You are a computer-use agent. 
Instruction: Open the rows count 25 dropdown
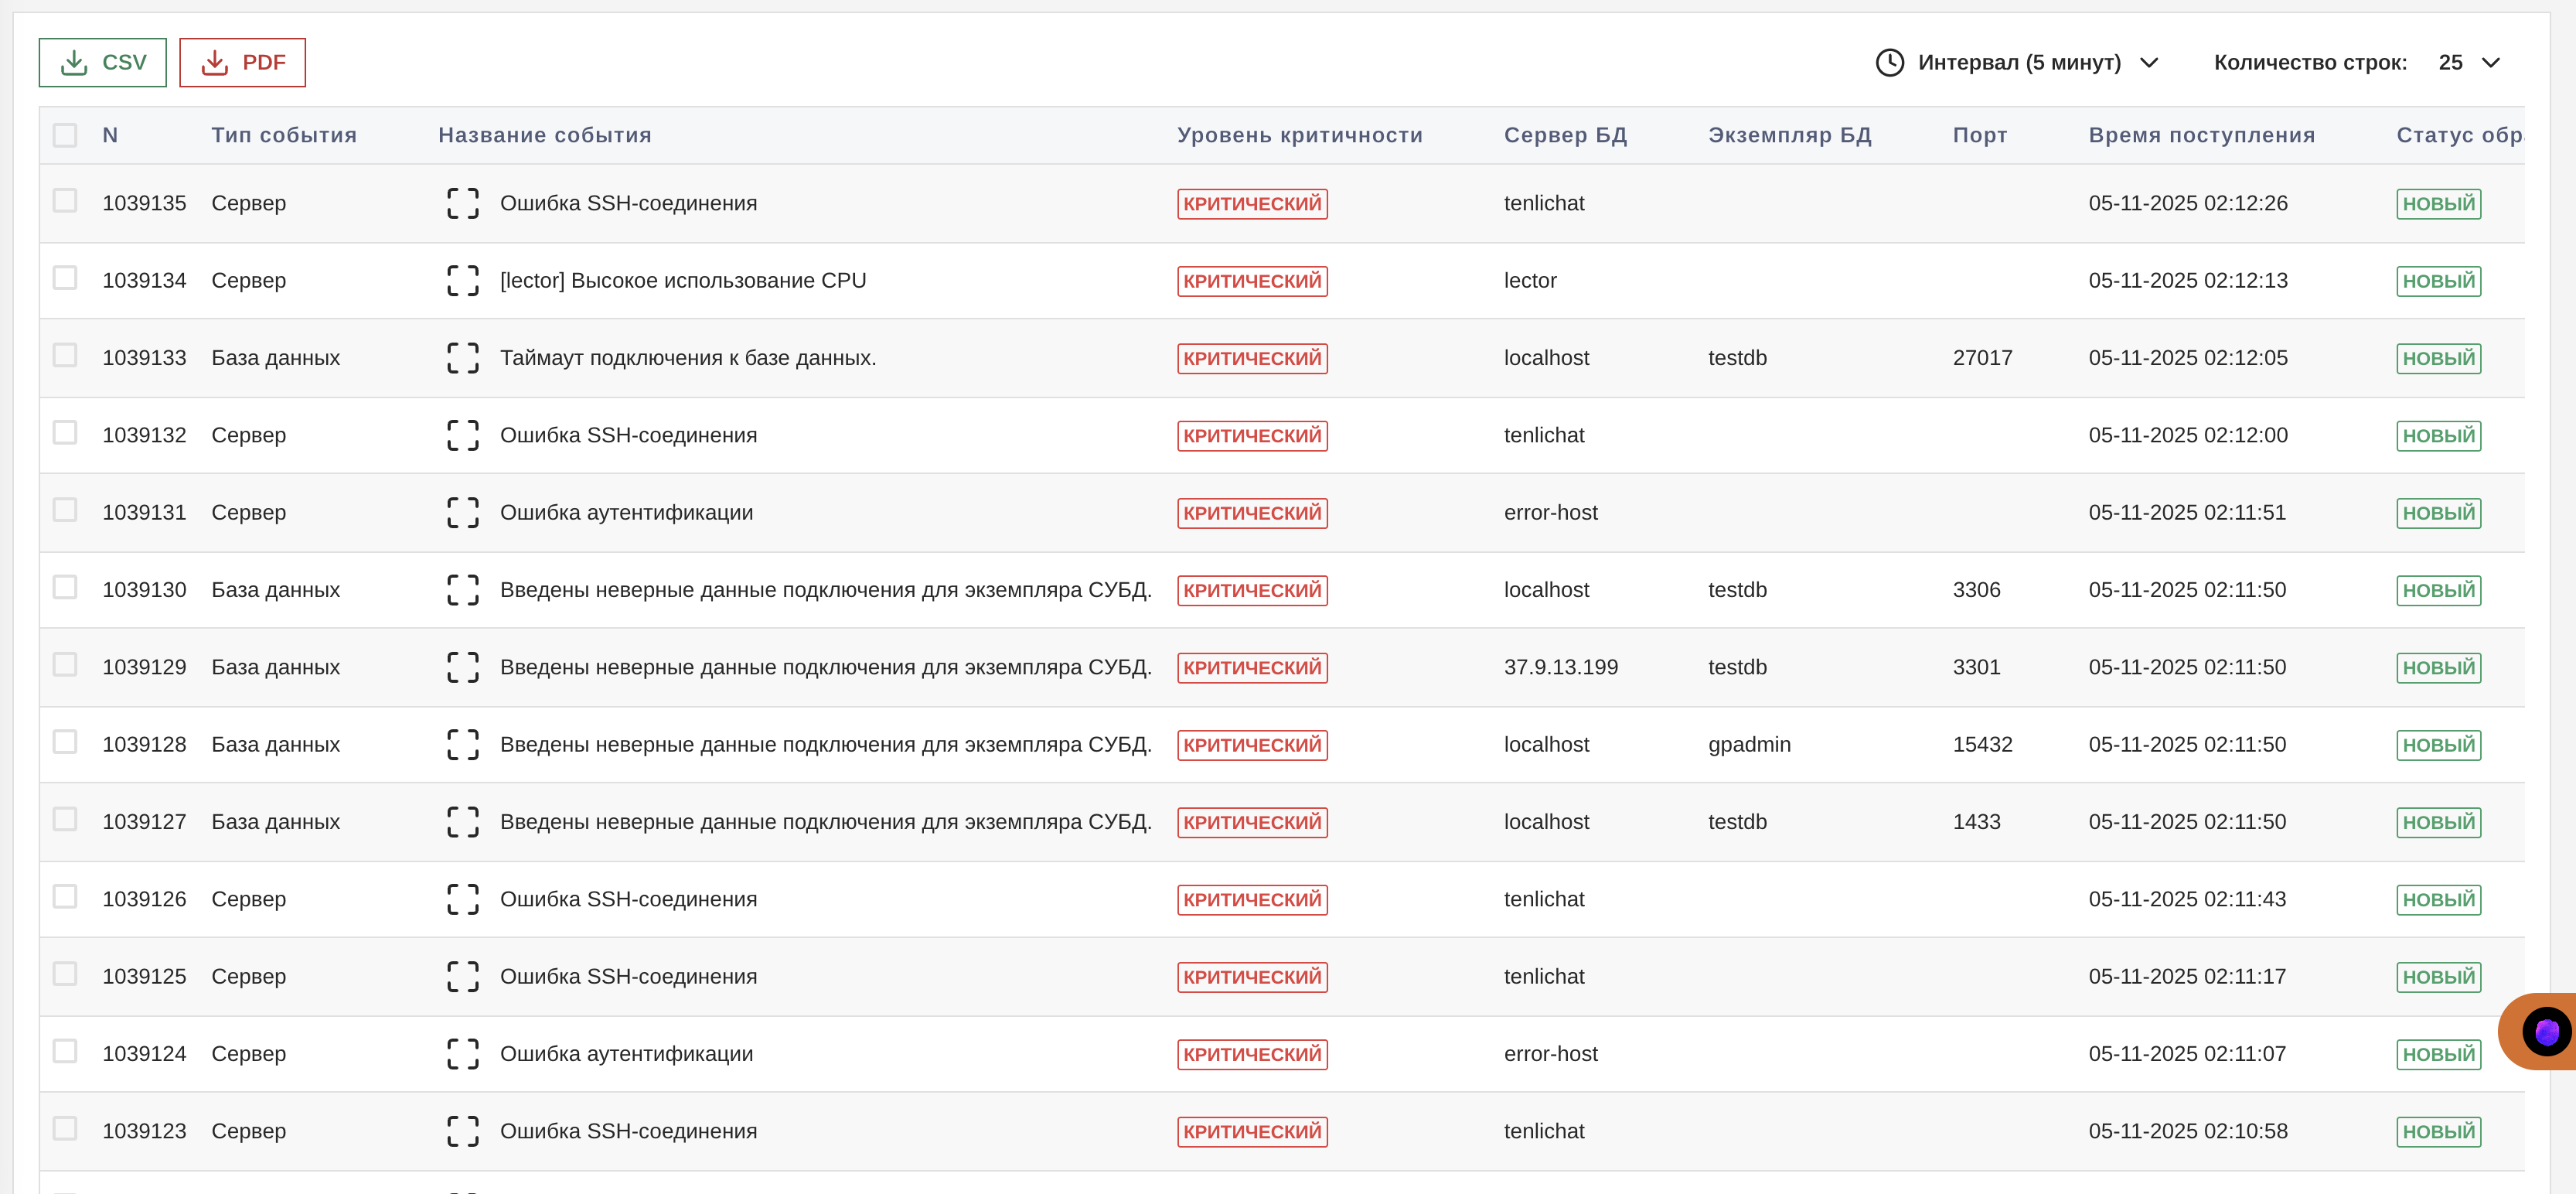pyautogui.click(x=2450, y=62)
